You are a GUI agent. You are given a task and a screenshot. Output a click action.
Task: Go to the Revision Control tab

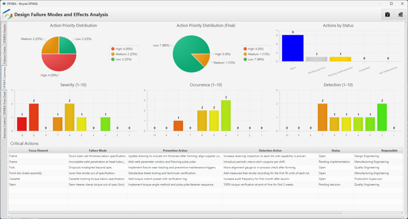pos(4,128)
